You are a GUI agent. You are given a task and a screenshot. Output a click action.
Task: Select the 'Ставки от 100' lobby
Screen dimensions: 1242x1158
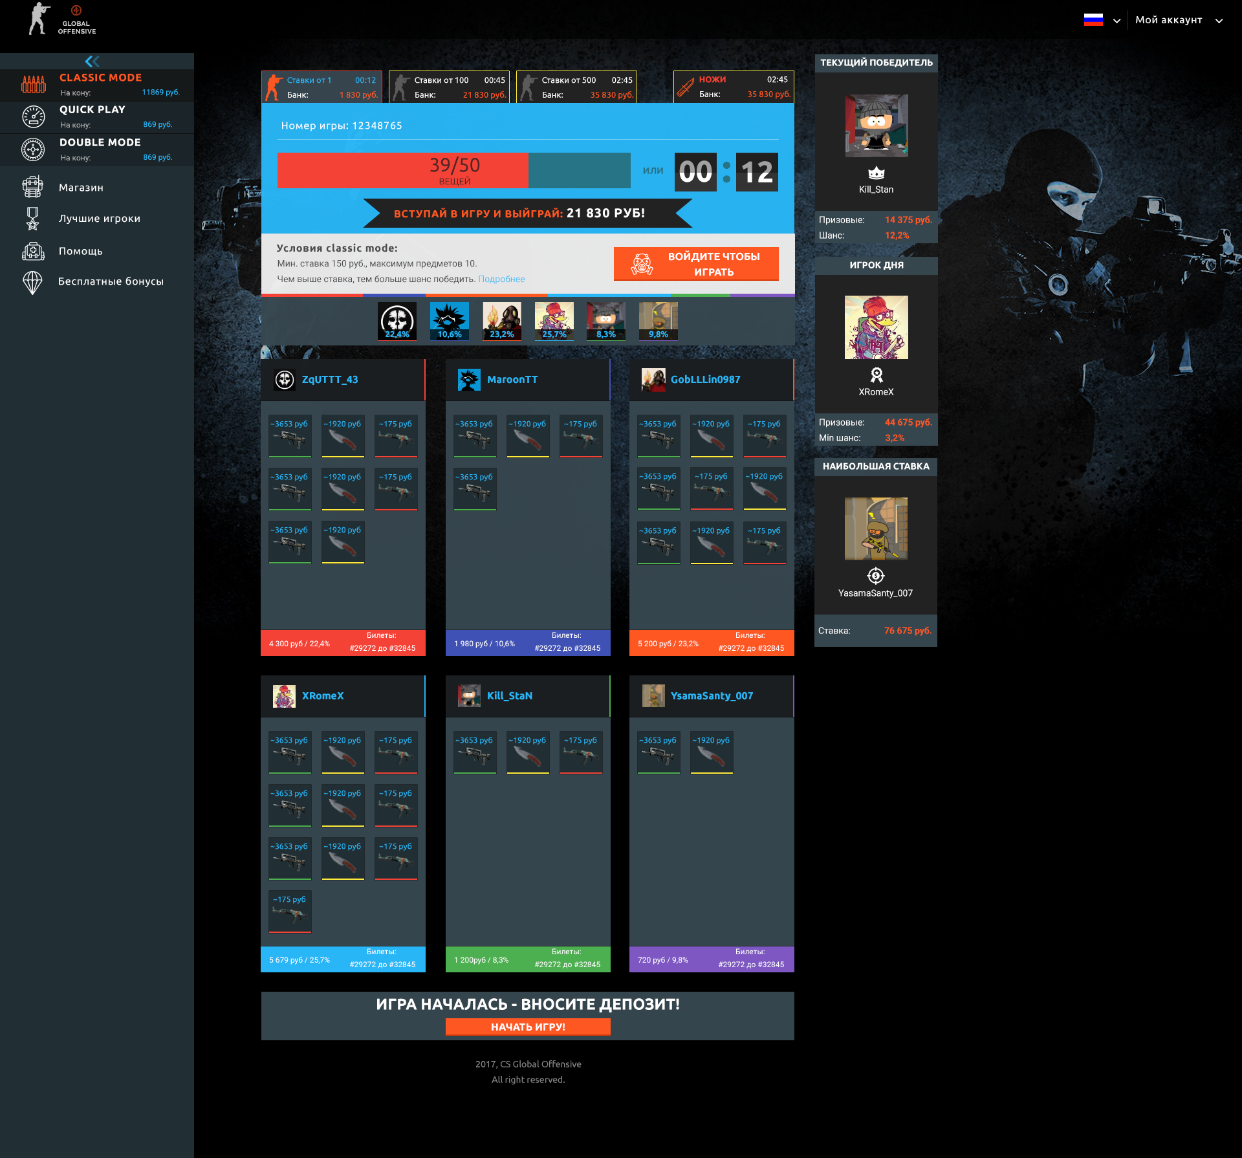pos(448,86)
